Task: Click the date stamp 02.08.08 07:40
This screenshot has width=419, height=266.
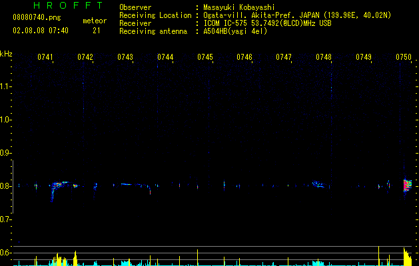Action: pyautogui.click(x=41, y=31)
